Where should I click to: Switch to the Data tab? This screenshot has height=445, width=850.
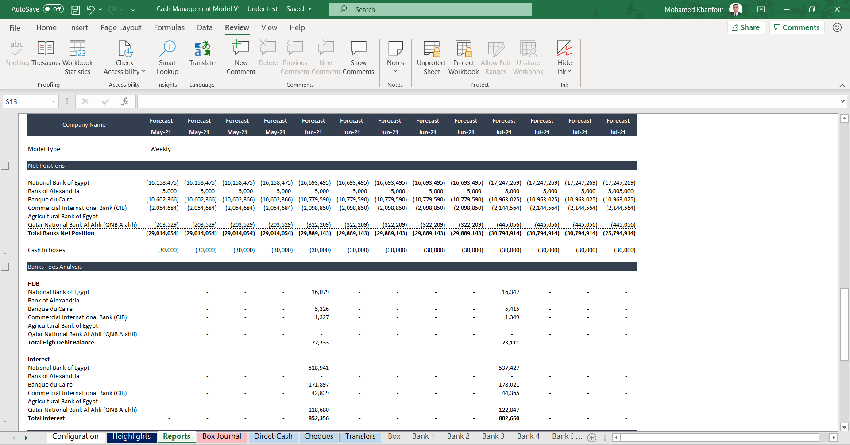(205, 27)
